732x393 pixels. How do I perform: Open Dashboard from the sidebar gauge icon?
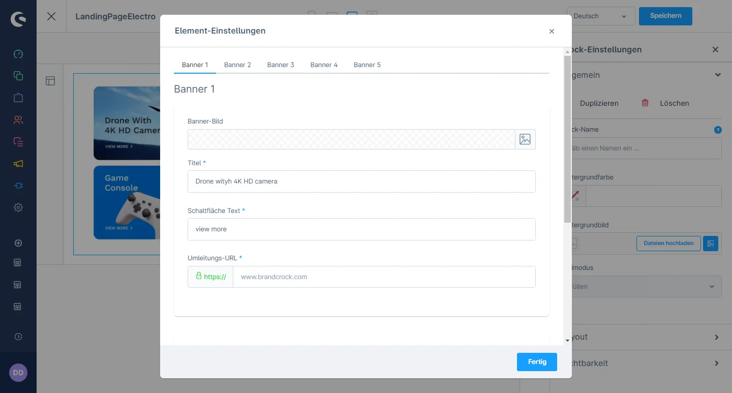pos(18,54)
